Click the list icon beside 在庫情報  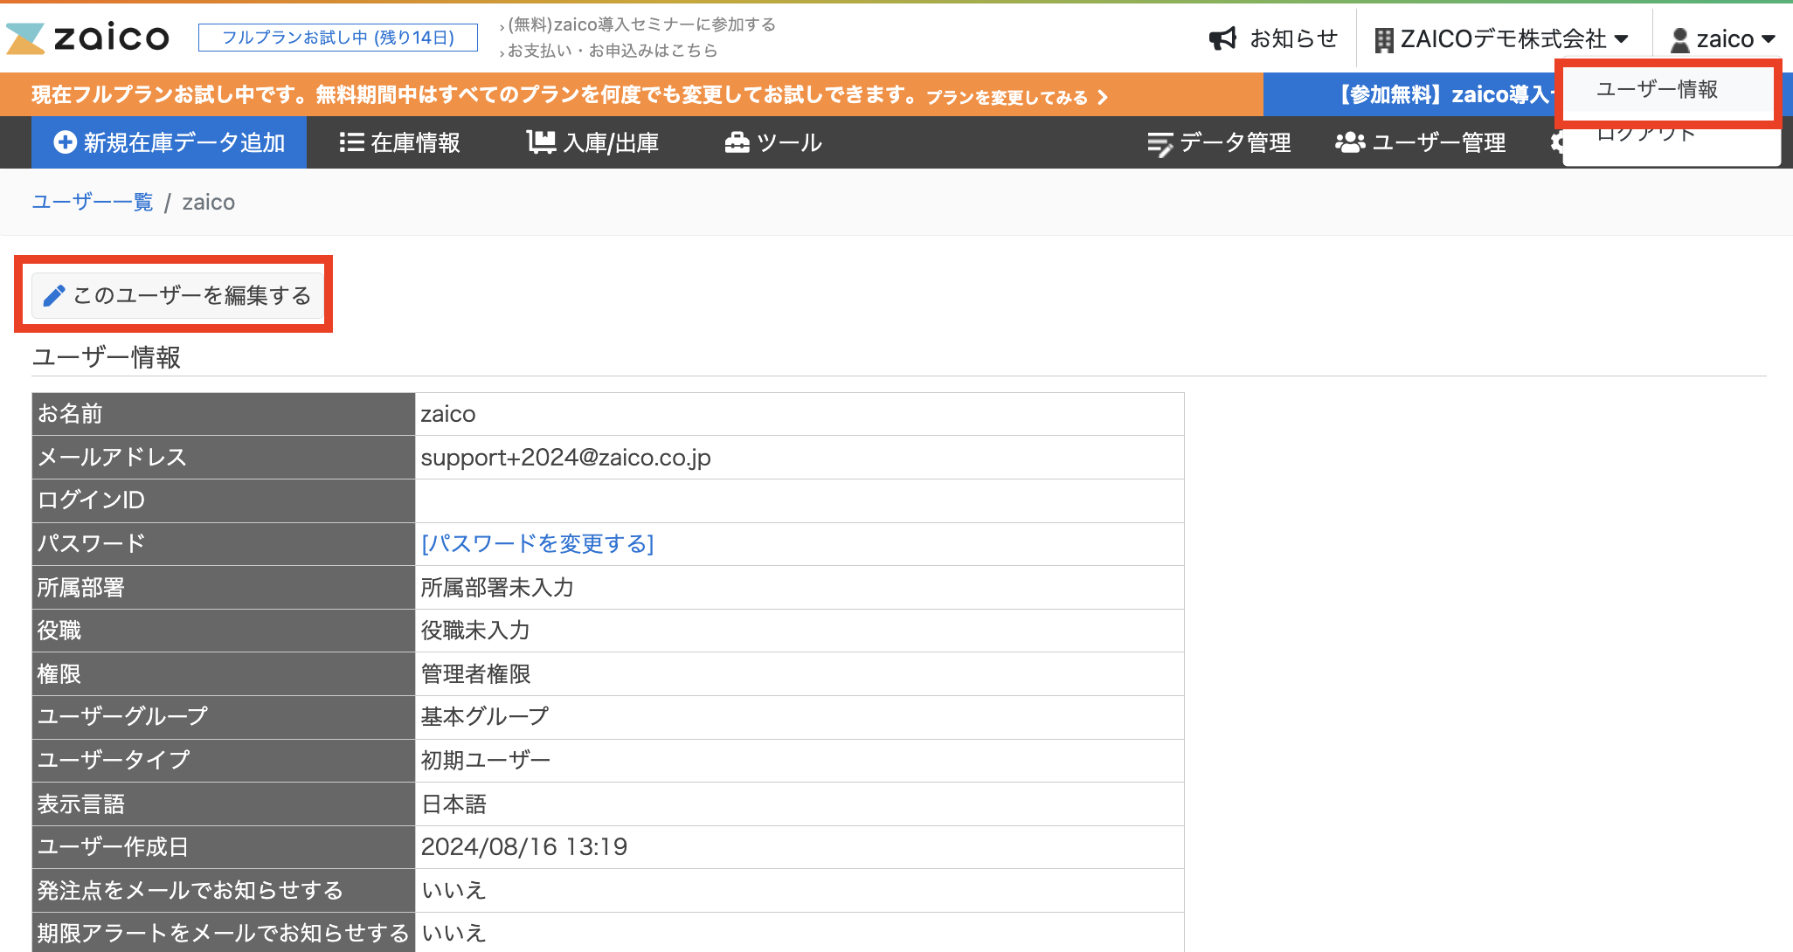[351, 141]
